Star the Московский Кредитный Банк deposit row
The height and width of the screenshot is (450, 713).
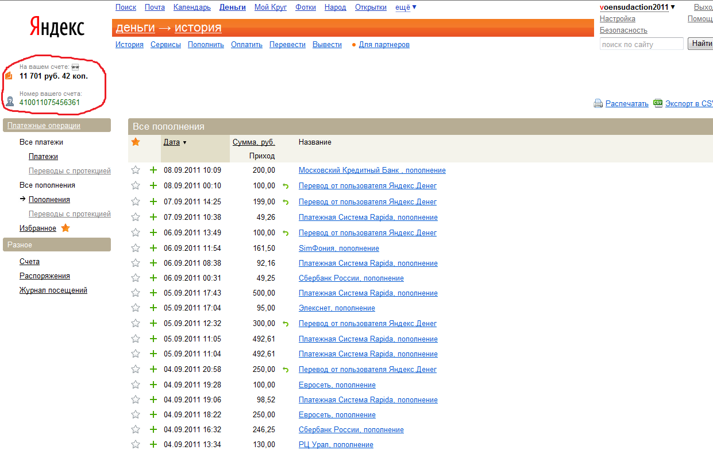click(136, 170)
